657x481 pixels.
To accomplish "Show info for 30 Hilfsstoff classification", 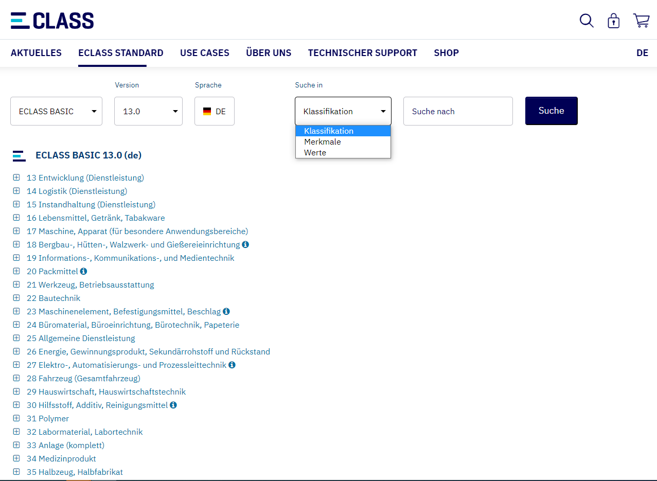I will (173, 405).
